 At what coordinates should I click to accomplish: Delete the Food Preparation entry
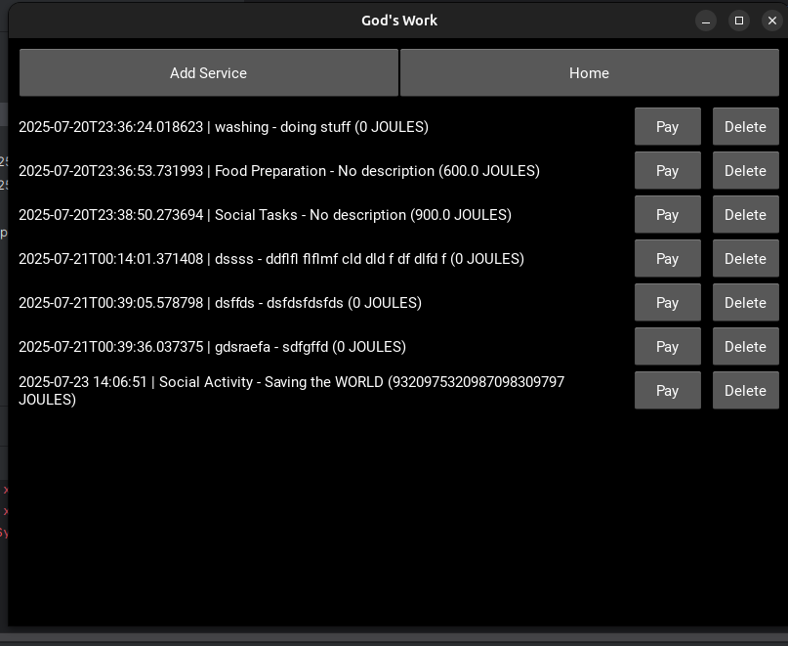click(x=746, y=171)
